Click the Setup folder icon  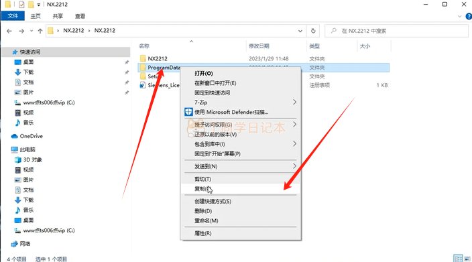click(x=143, y=76)
